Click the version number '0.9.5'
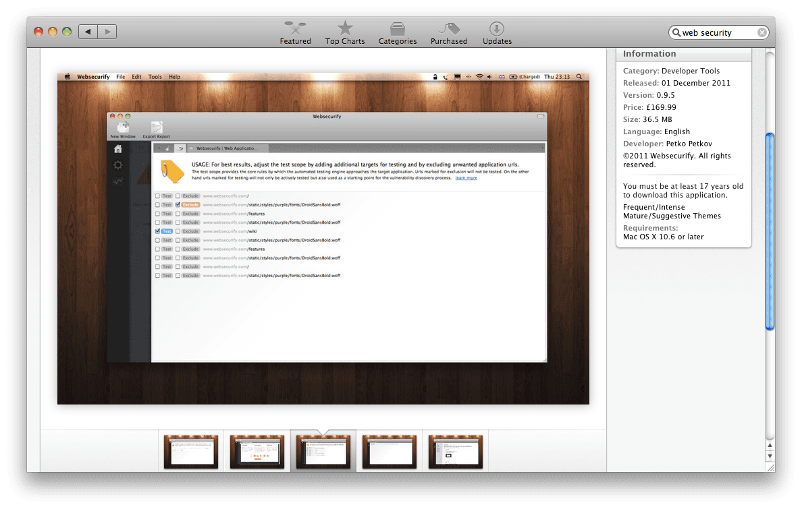Viewport: 802px width, 509px height. (x=666, y=96)
